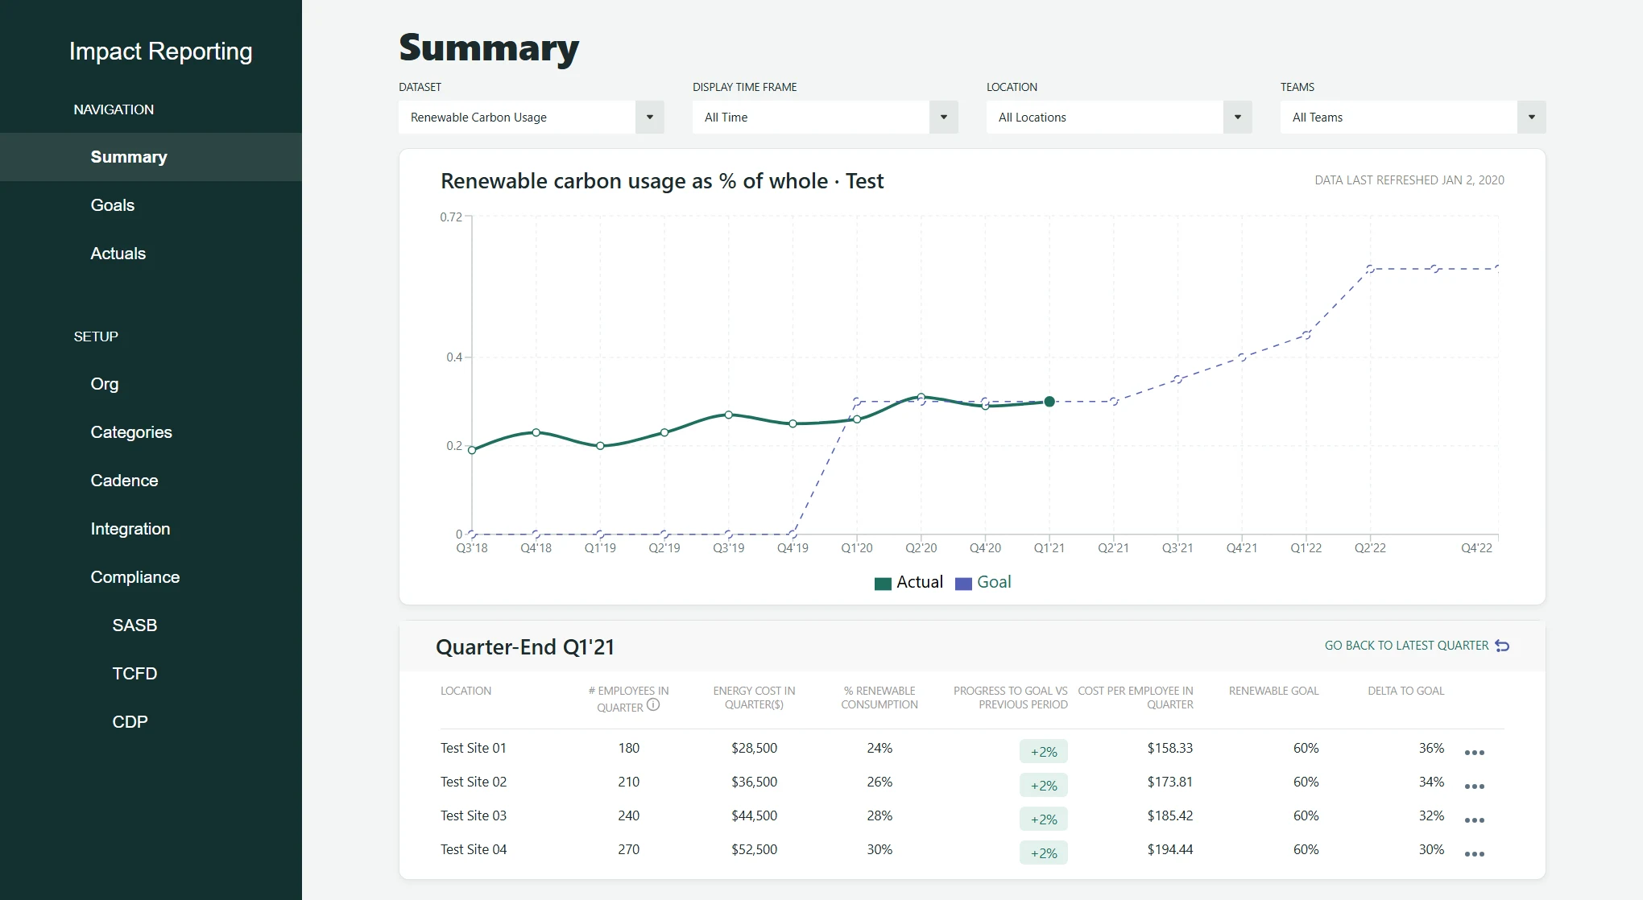1643x900 pixels.
Task: Open more options for Test Site 01
Action: pos(1475,753)
